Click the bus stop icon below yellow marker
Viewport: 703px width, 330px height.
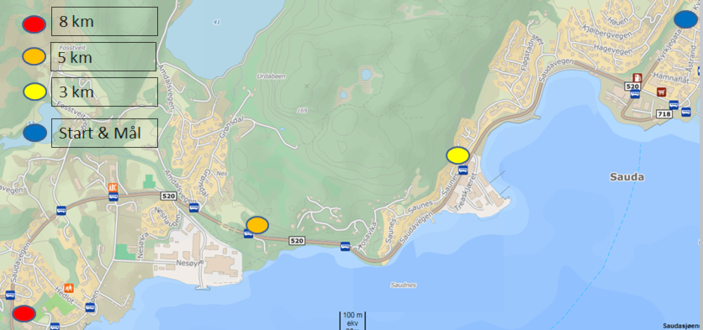tap(463, 170)
